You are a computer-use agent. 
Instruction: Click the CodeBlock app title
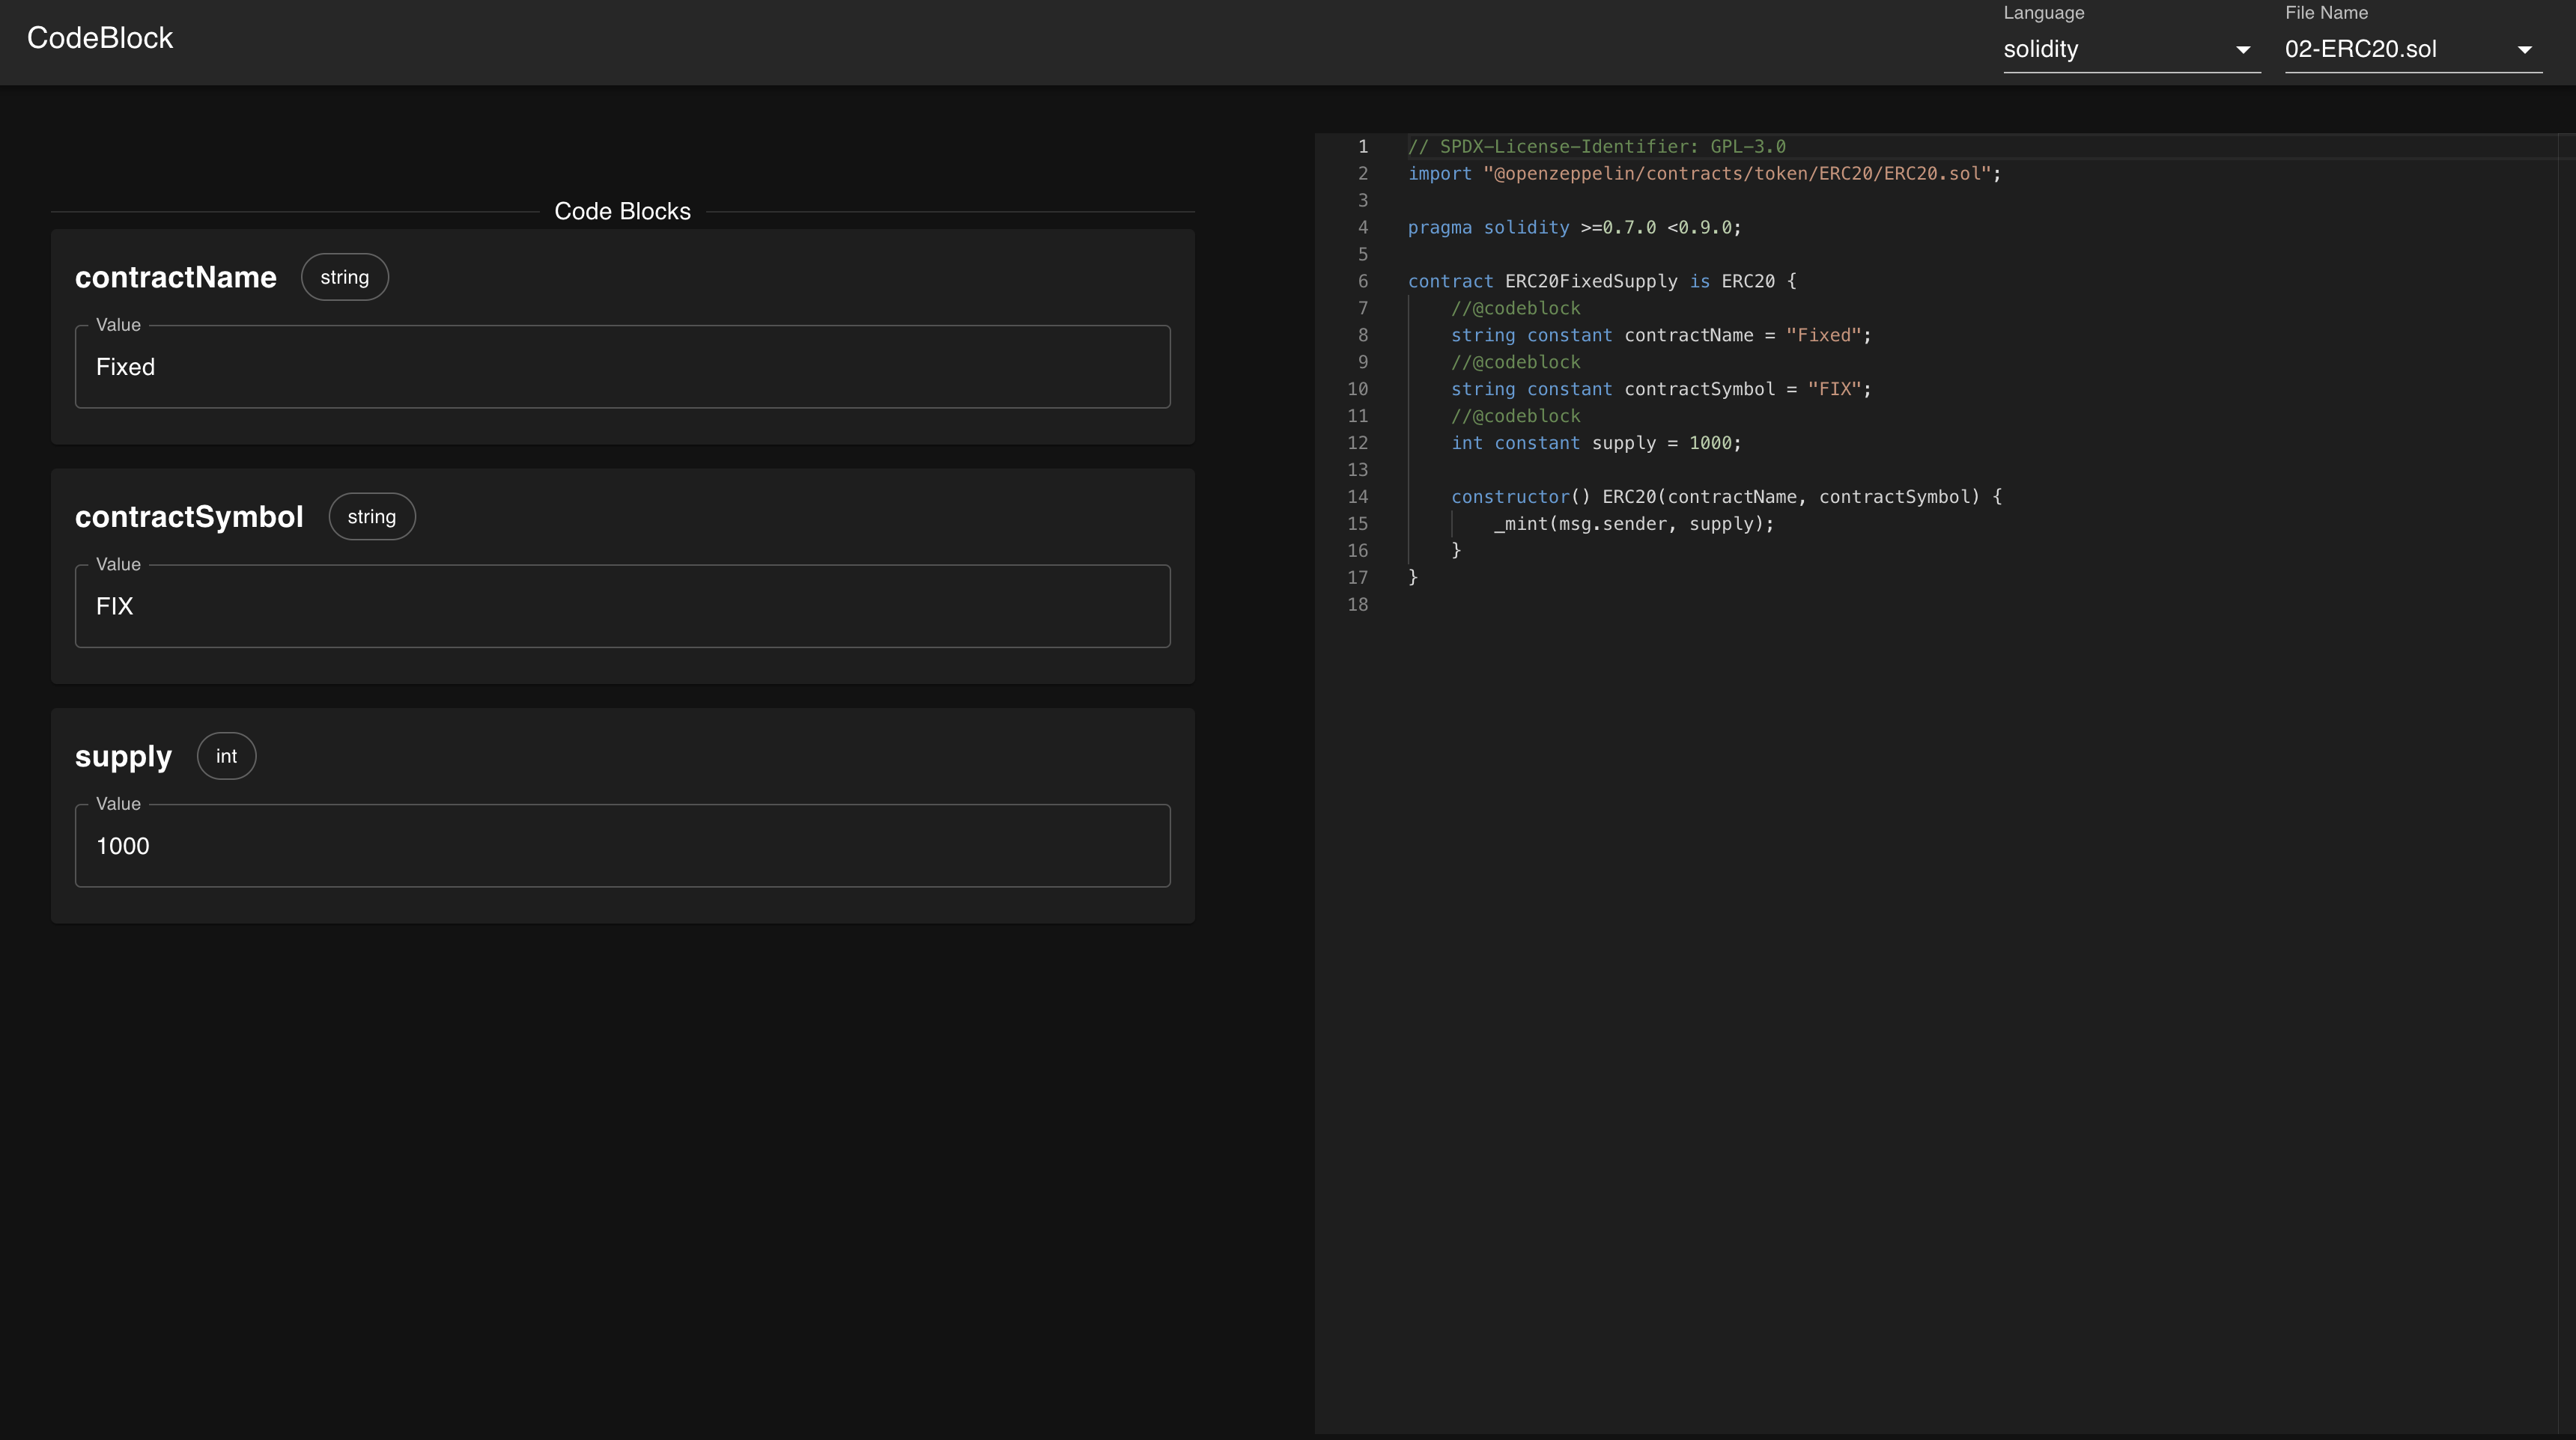(x=100, y=38)
